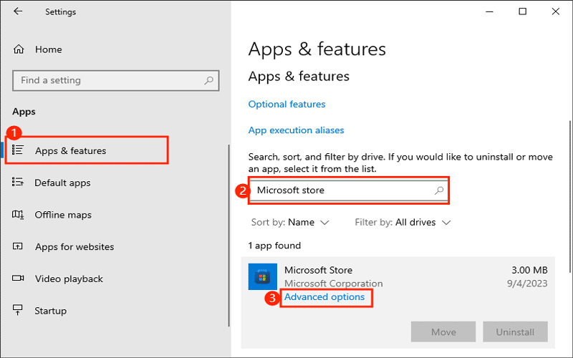573x358 pixels.
Task: Click the search magnifier in app search box
Action: pos(439,190)
